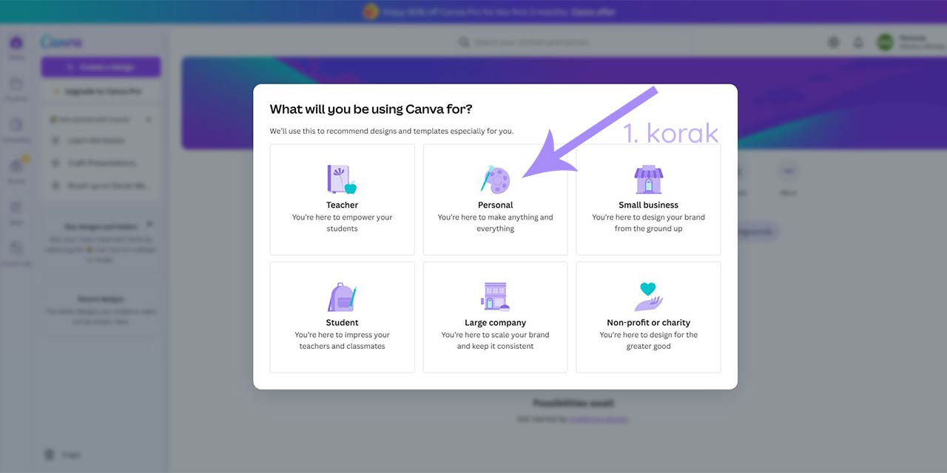
Task: Select Non-profit or charity heart-in-hand icon
Action: click(x=648, y=297)
